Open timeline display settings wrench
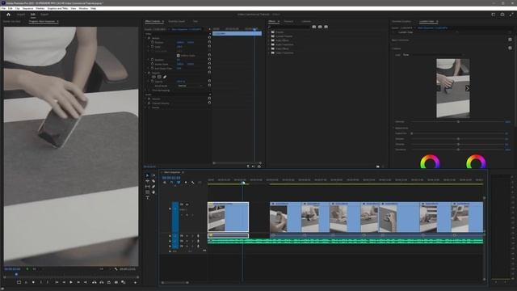This screenshot has height=291, width=517. (x=192, y=183)
